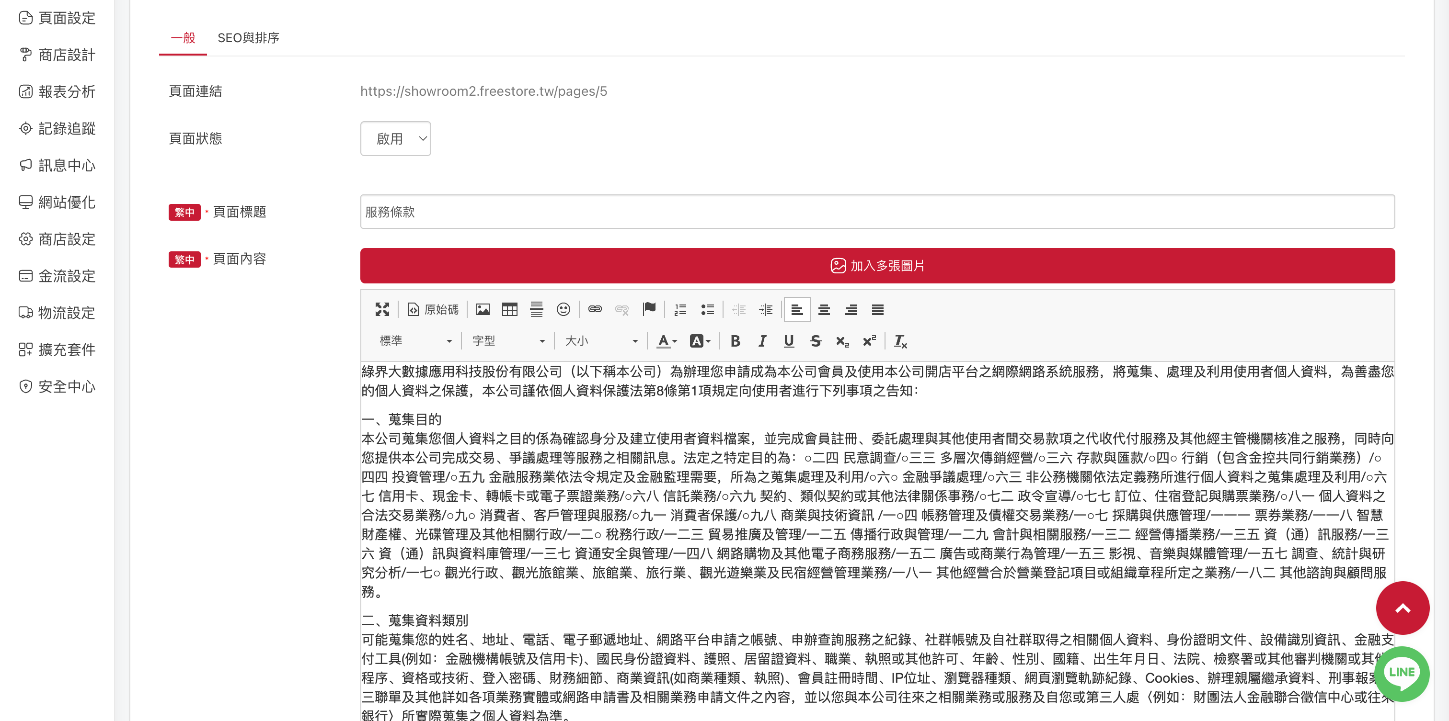Insert an anchor with the flag icon

pyautogui.click(x=649, y=309)
